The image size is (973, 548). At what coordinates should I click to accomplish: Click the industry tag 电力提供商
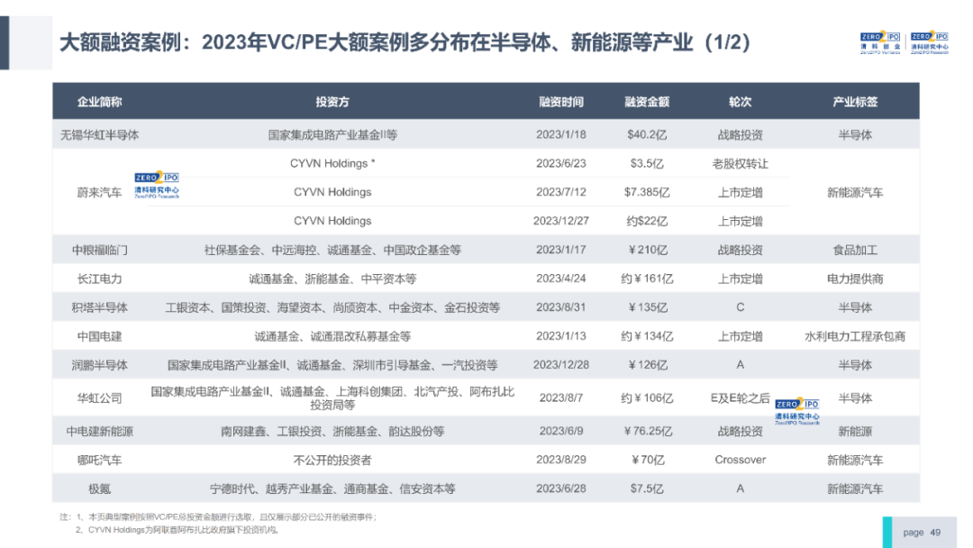point(855,279)
